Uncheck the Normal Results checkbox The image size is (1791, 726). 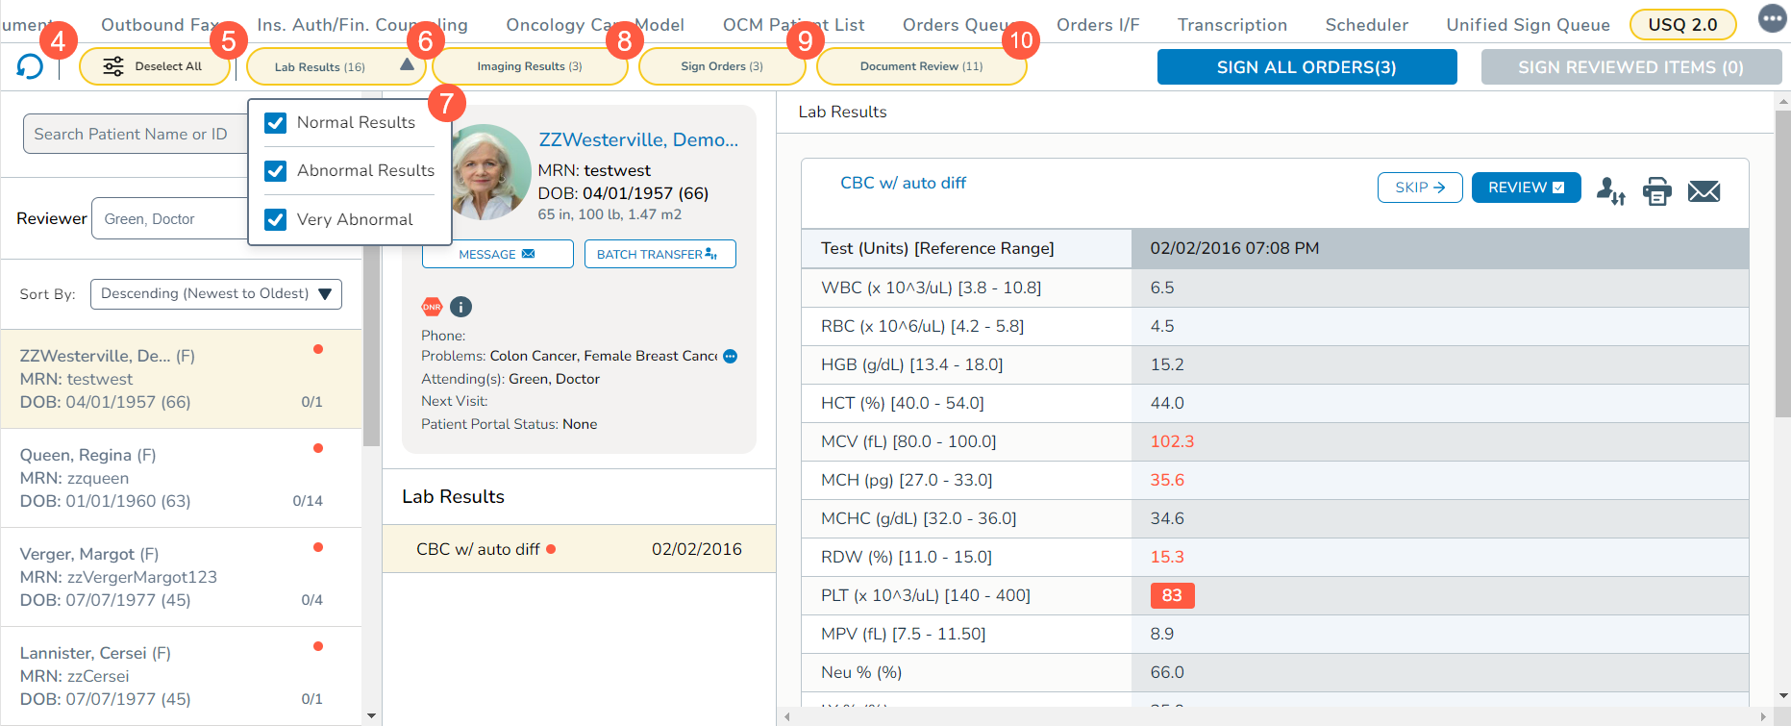click(276, 123)
